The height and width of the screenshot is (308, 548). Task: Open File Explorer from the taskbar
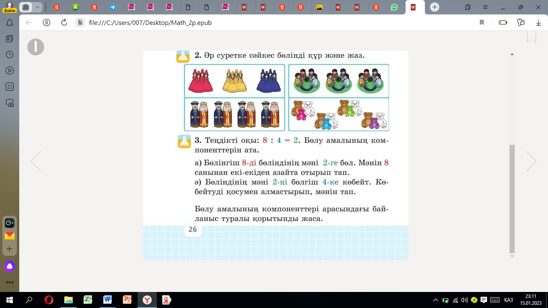pyautogui.click(x=69, y=300)
